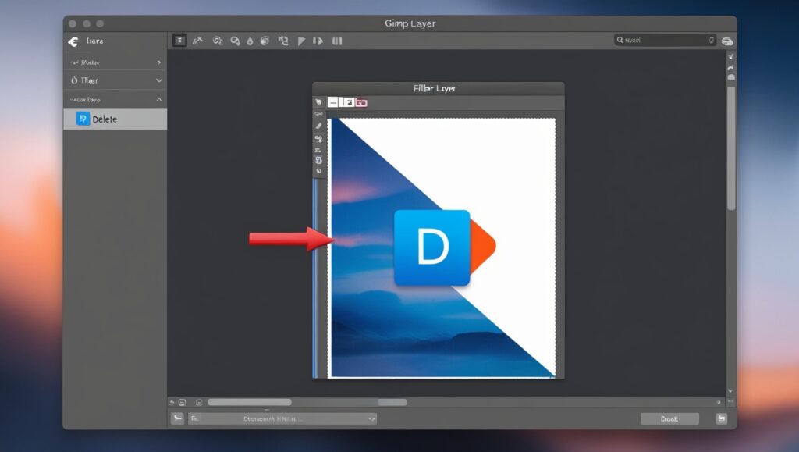Pick the lasso bubble tool in the main toolbar
This screenshot has height=452, width=799.
pos(235,41)
